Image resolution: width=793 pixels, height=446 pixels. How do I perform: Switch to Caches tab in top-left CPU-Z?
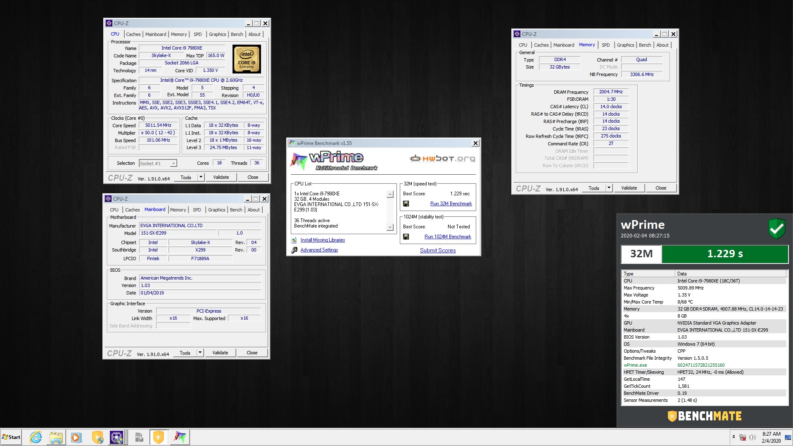(133, 34)
